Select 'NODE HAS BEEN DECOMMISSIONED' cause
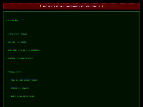 pos(23,80)
